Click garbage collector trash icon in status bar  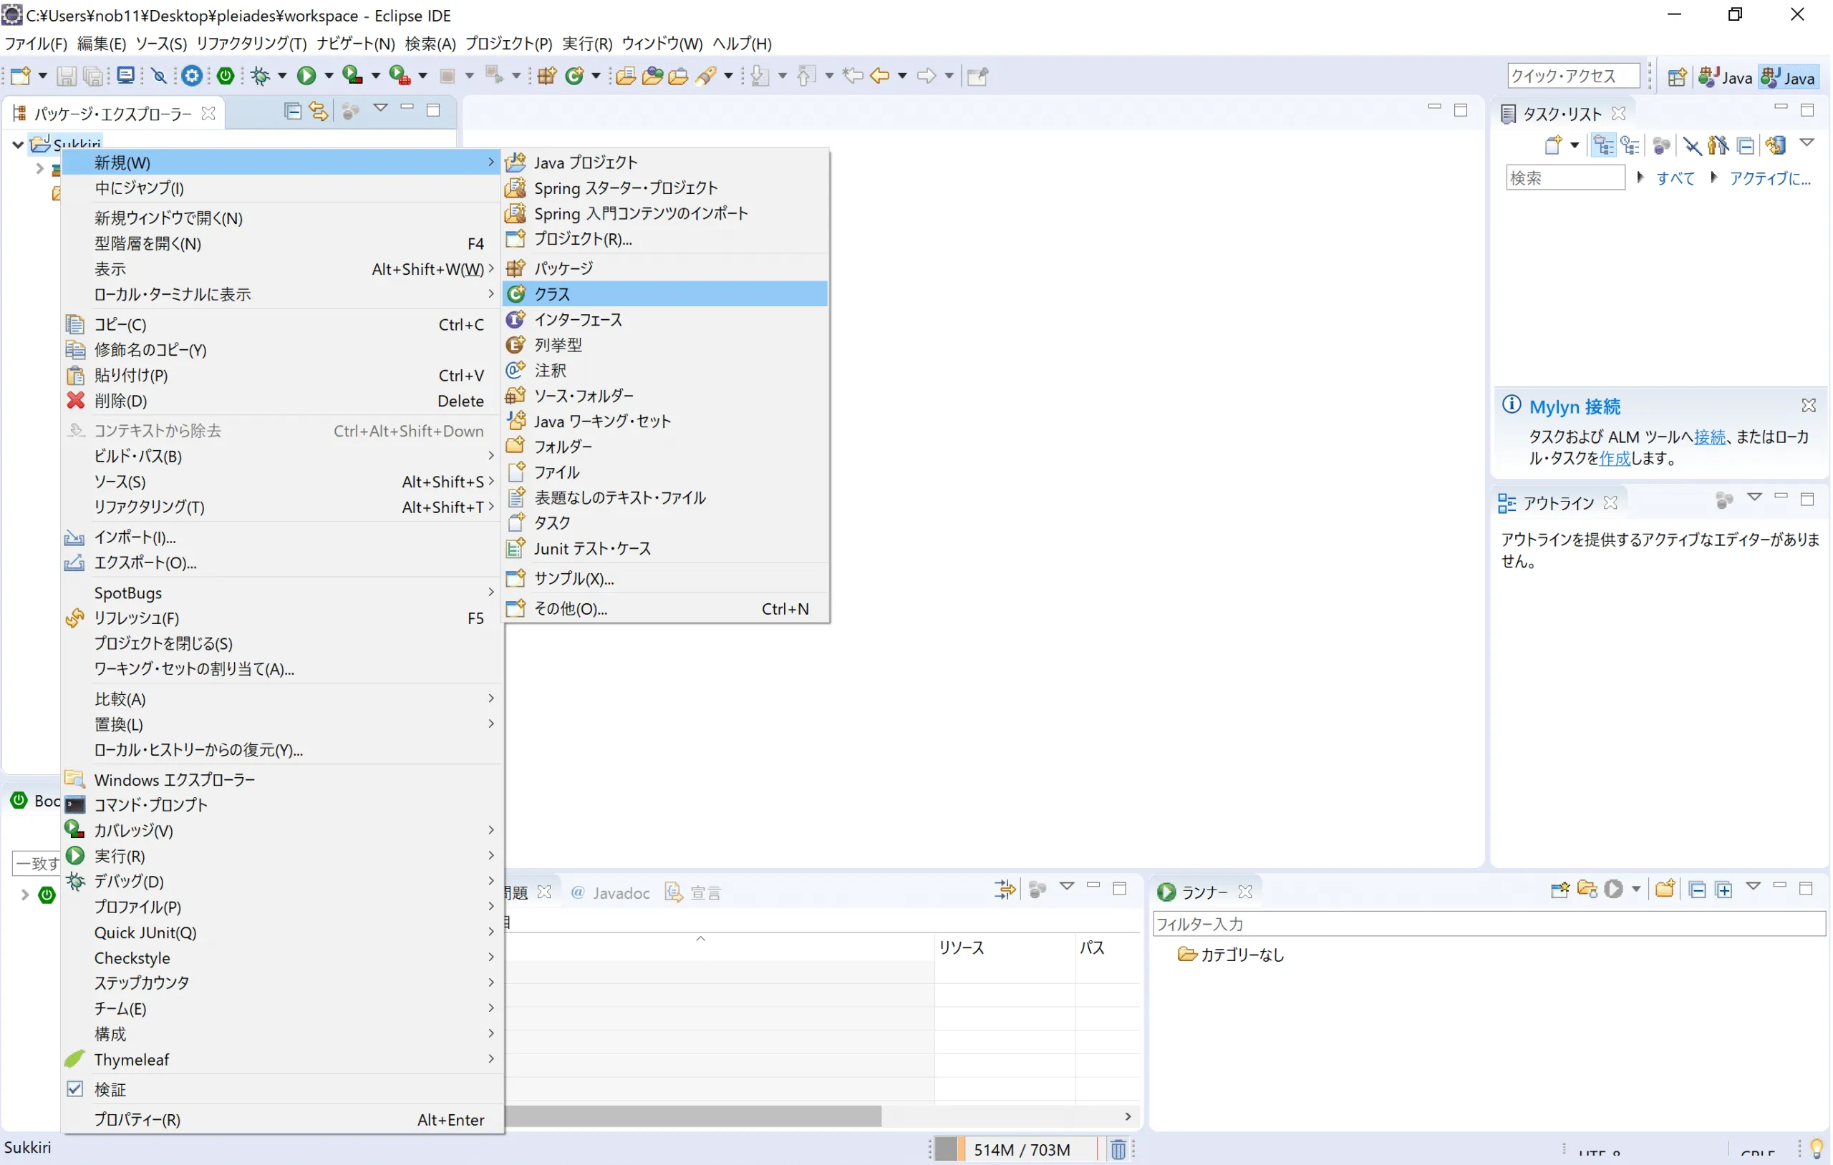(x=1118, y=1149)
